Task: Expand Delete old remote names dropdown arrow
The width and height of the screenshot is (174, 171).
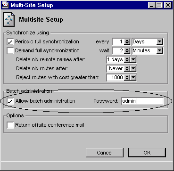Action: pos(133,60)
